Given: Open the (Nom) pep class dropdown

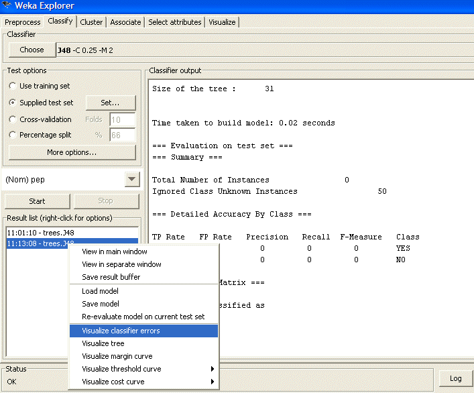Looking at the screenshot, I should 131,180.
